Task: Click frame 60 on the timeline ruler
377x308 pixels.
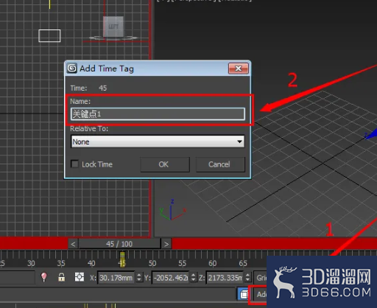Action: point(212,264)
